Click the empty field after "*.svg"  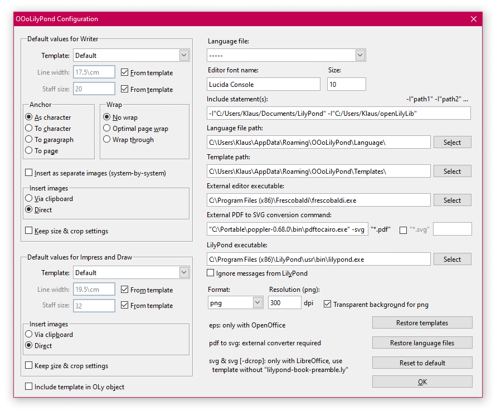[453, 229]
